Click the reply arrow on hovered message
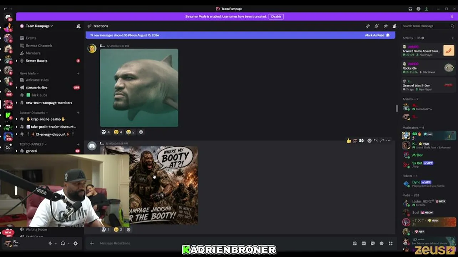458x257 pixels. click(x=376, y=141)
